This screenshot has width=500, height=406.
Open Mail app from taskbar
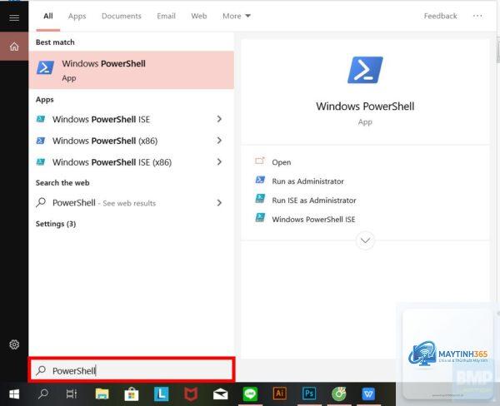click(220, 394)
